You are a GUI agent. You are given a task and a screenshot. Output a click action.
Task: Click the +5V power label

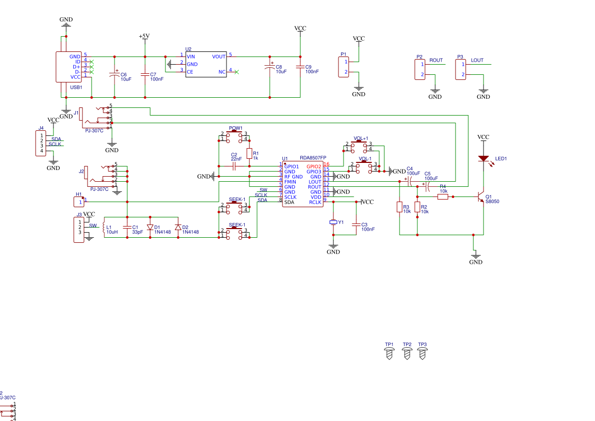[145, 37]
